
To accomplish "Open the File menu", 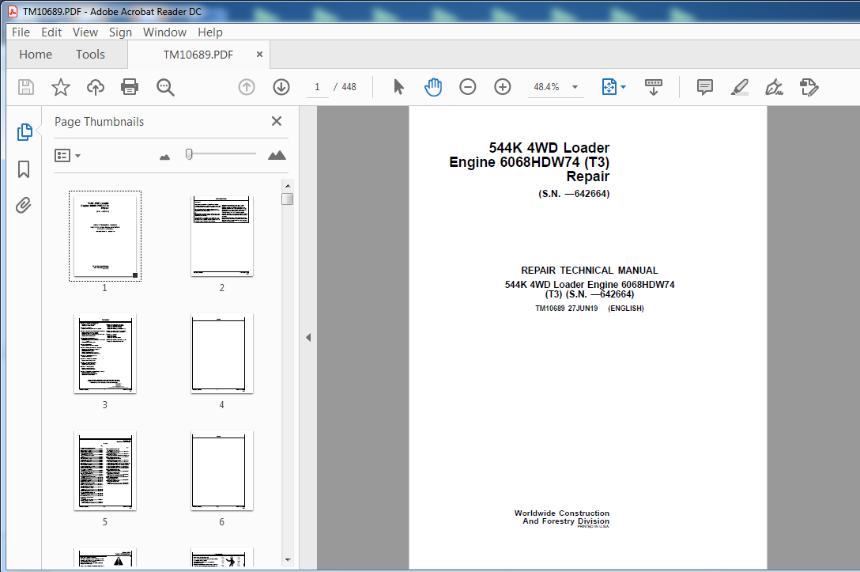I will (21, 32).
